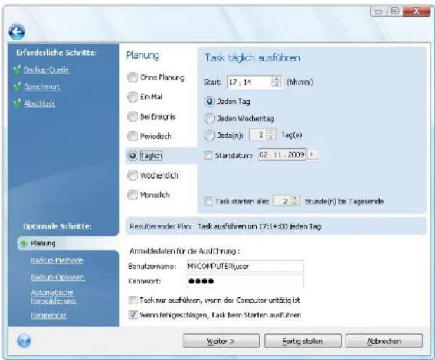Click Start time spinner arrows
Viewport: 435px width, 360px height.
coord(276,82)
